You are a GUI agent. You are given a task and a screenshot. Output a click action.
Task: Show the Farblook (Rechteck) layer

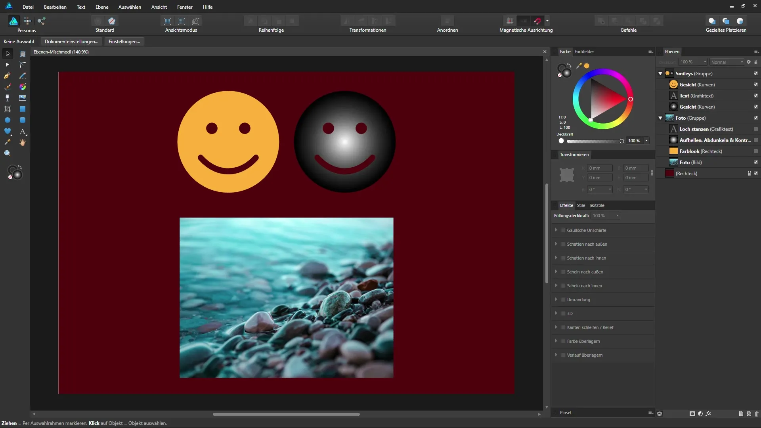[756, 151]
